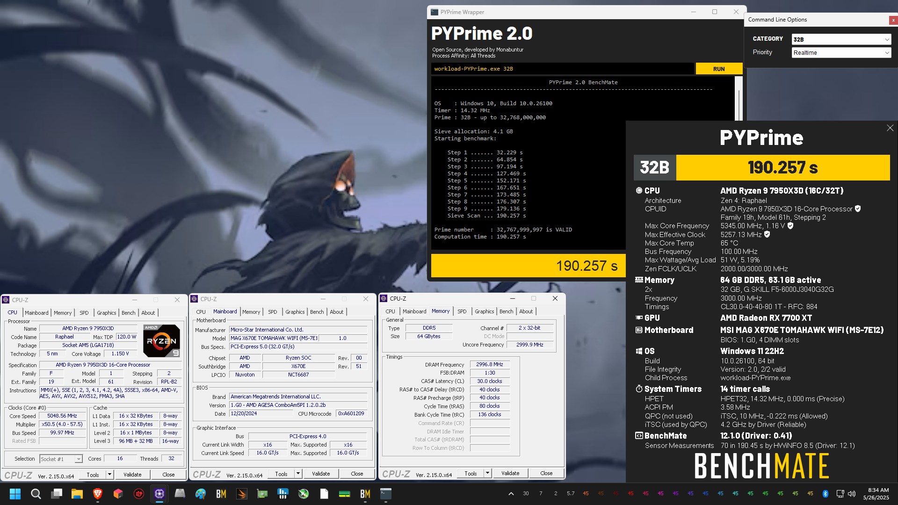Viewport: 898px width, 505px height.
Task: Click BIOS Version 1.G0 - AMD AGESA field
Action: click(x=298, y=405)
